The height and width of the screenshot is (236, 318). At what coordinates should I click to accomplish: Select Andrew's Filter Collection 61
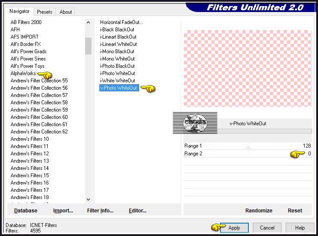[x=39, y=124]
